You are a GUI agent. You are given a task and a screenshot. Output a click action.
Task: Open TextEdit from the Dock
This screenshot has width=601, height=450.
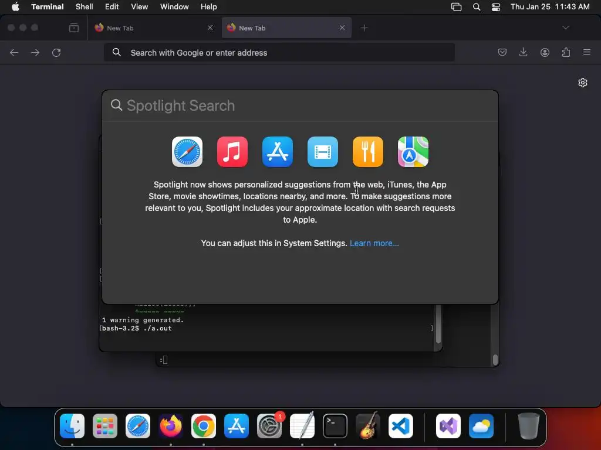[x=302, y=426]
